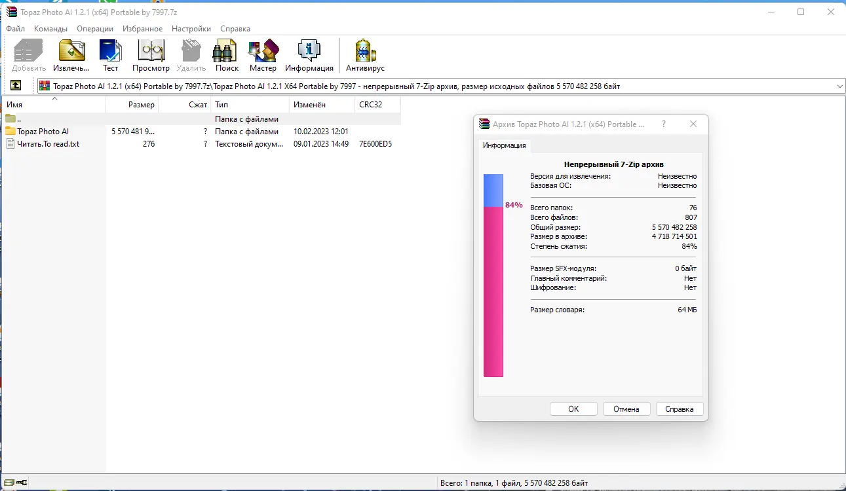846x491 pixels.
Task: Confirm the archive info with OK
Action: (x=573, y=409)
